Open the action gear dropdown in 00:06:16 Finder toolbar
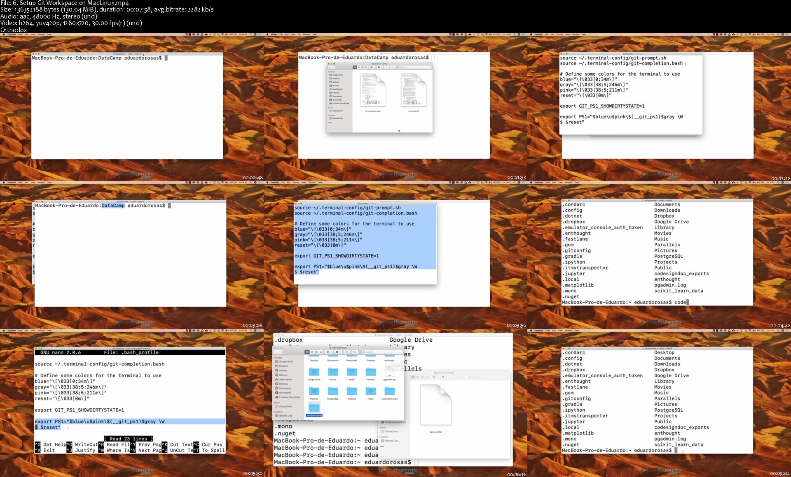791x477 pixels. [x=338, y=352]
